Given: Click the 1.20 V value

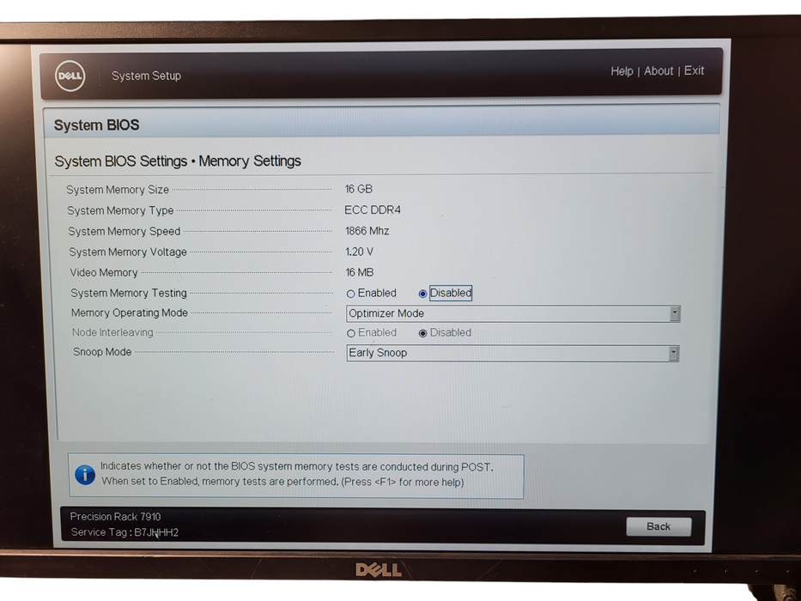Looking at the screenshot, I should pyautogui.click(x=359, y=252).
